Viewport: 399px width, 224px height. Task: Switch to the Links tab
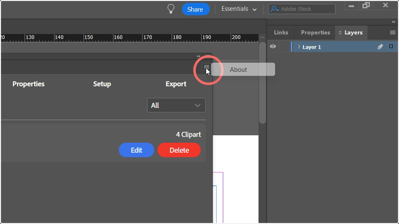[x=281, y=33]
